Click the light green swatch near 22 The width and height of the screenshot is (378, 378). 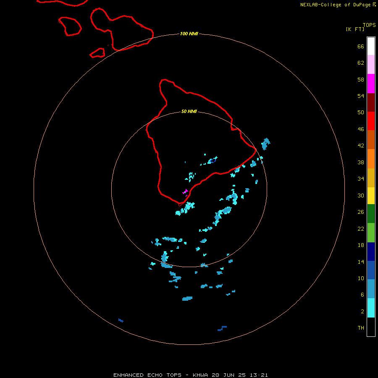(371, 233)
